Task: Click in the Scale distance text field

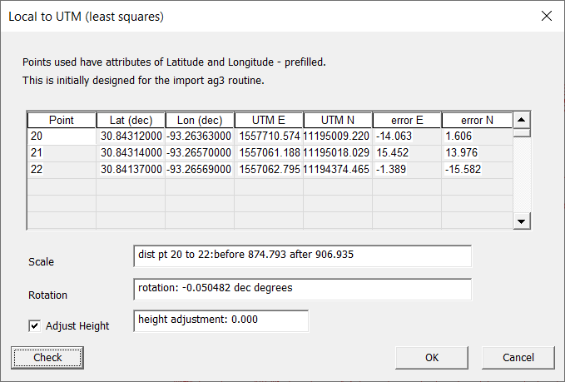Action: (301, 255)
